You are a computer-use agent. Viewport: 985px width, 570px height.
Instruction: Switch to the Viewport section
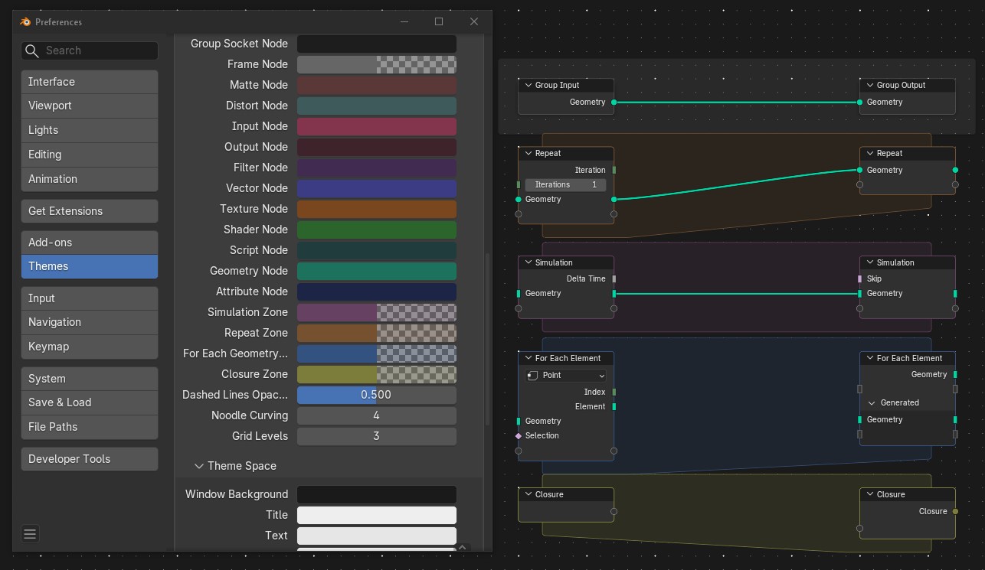tap(90, 106)
